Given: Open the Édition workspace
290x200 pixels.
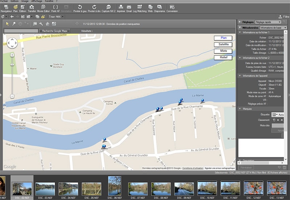Looking at the screenshot, I should pos(22,8).
